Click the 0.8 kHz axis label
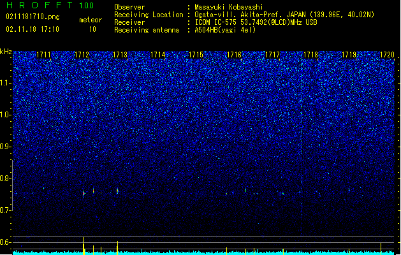This screenshot has width=401, height=255. 6,178
